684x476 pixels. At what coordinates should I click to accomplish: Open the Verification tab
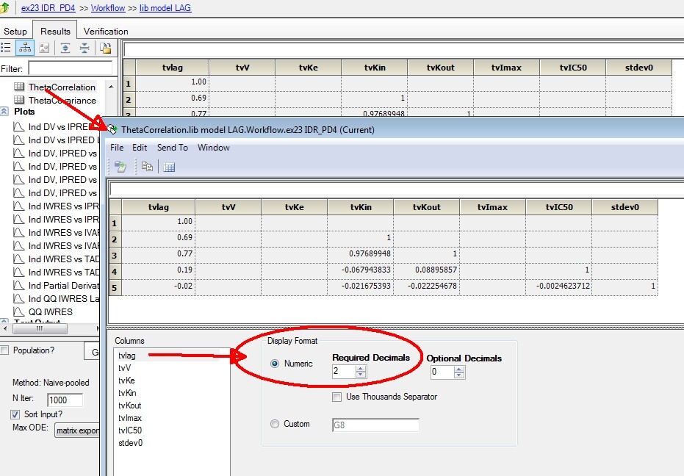coord(106,31)
